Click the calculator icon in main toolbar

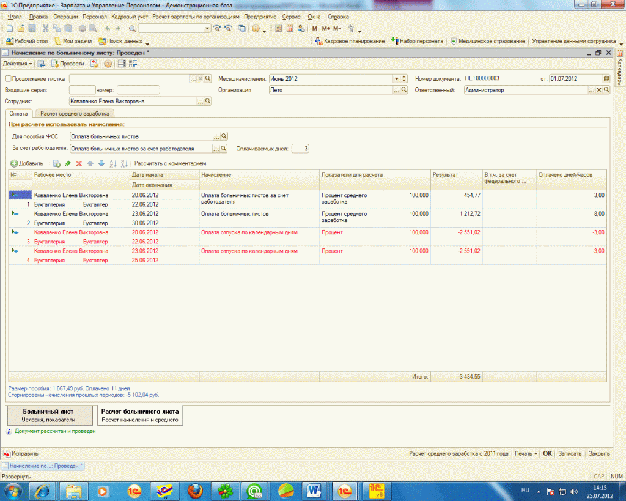coord(279,29)
